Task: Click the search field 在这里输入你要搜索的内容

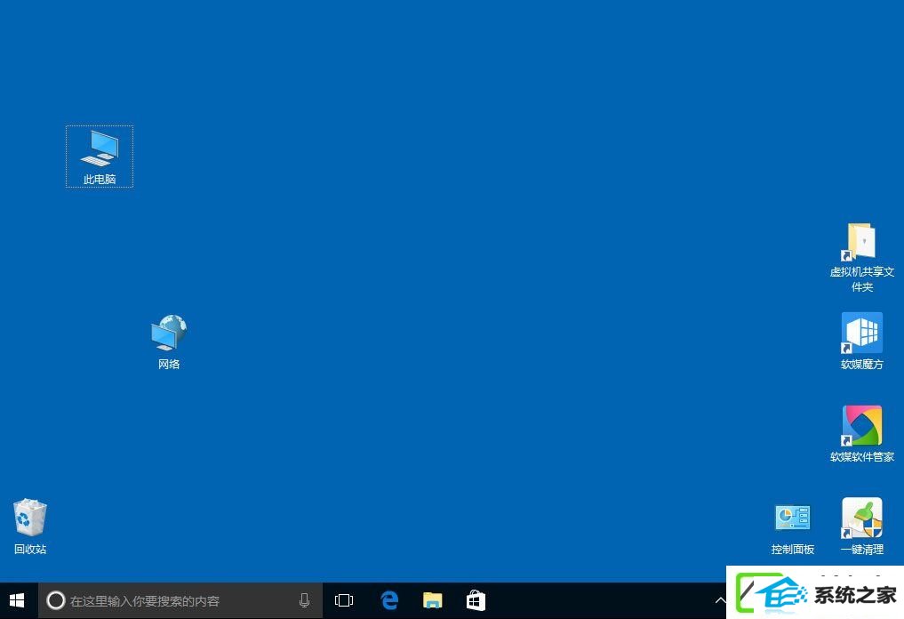Action: coord(180,600)
